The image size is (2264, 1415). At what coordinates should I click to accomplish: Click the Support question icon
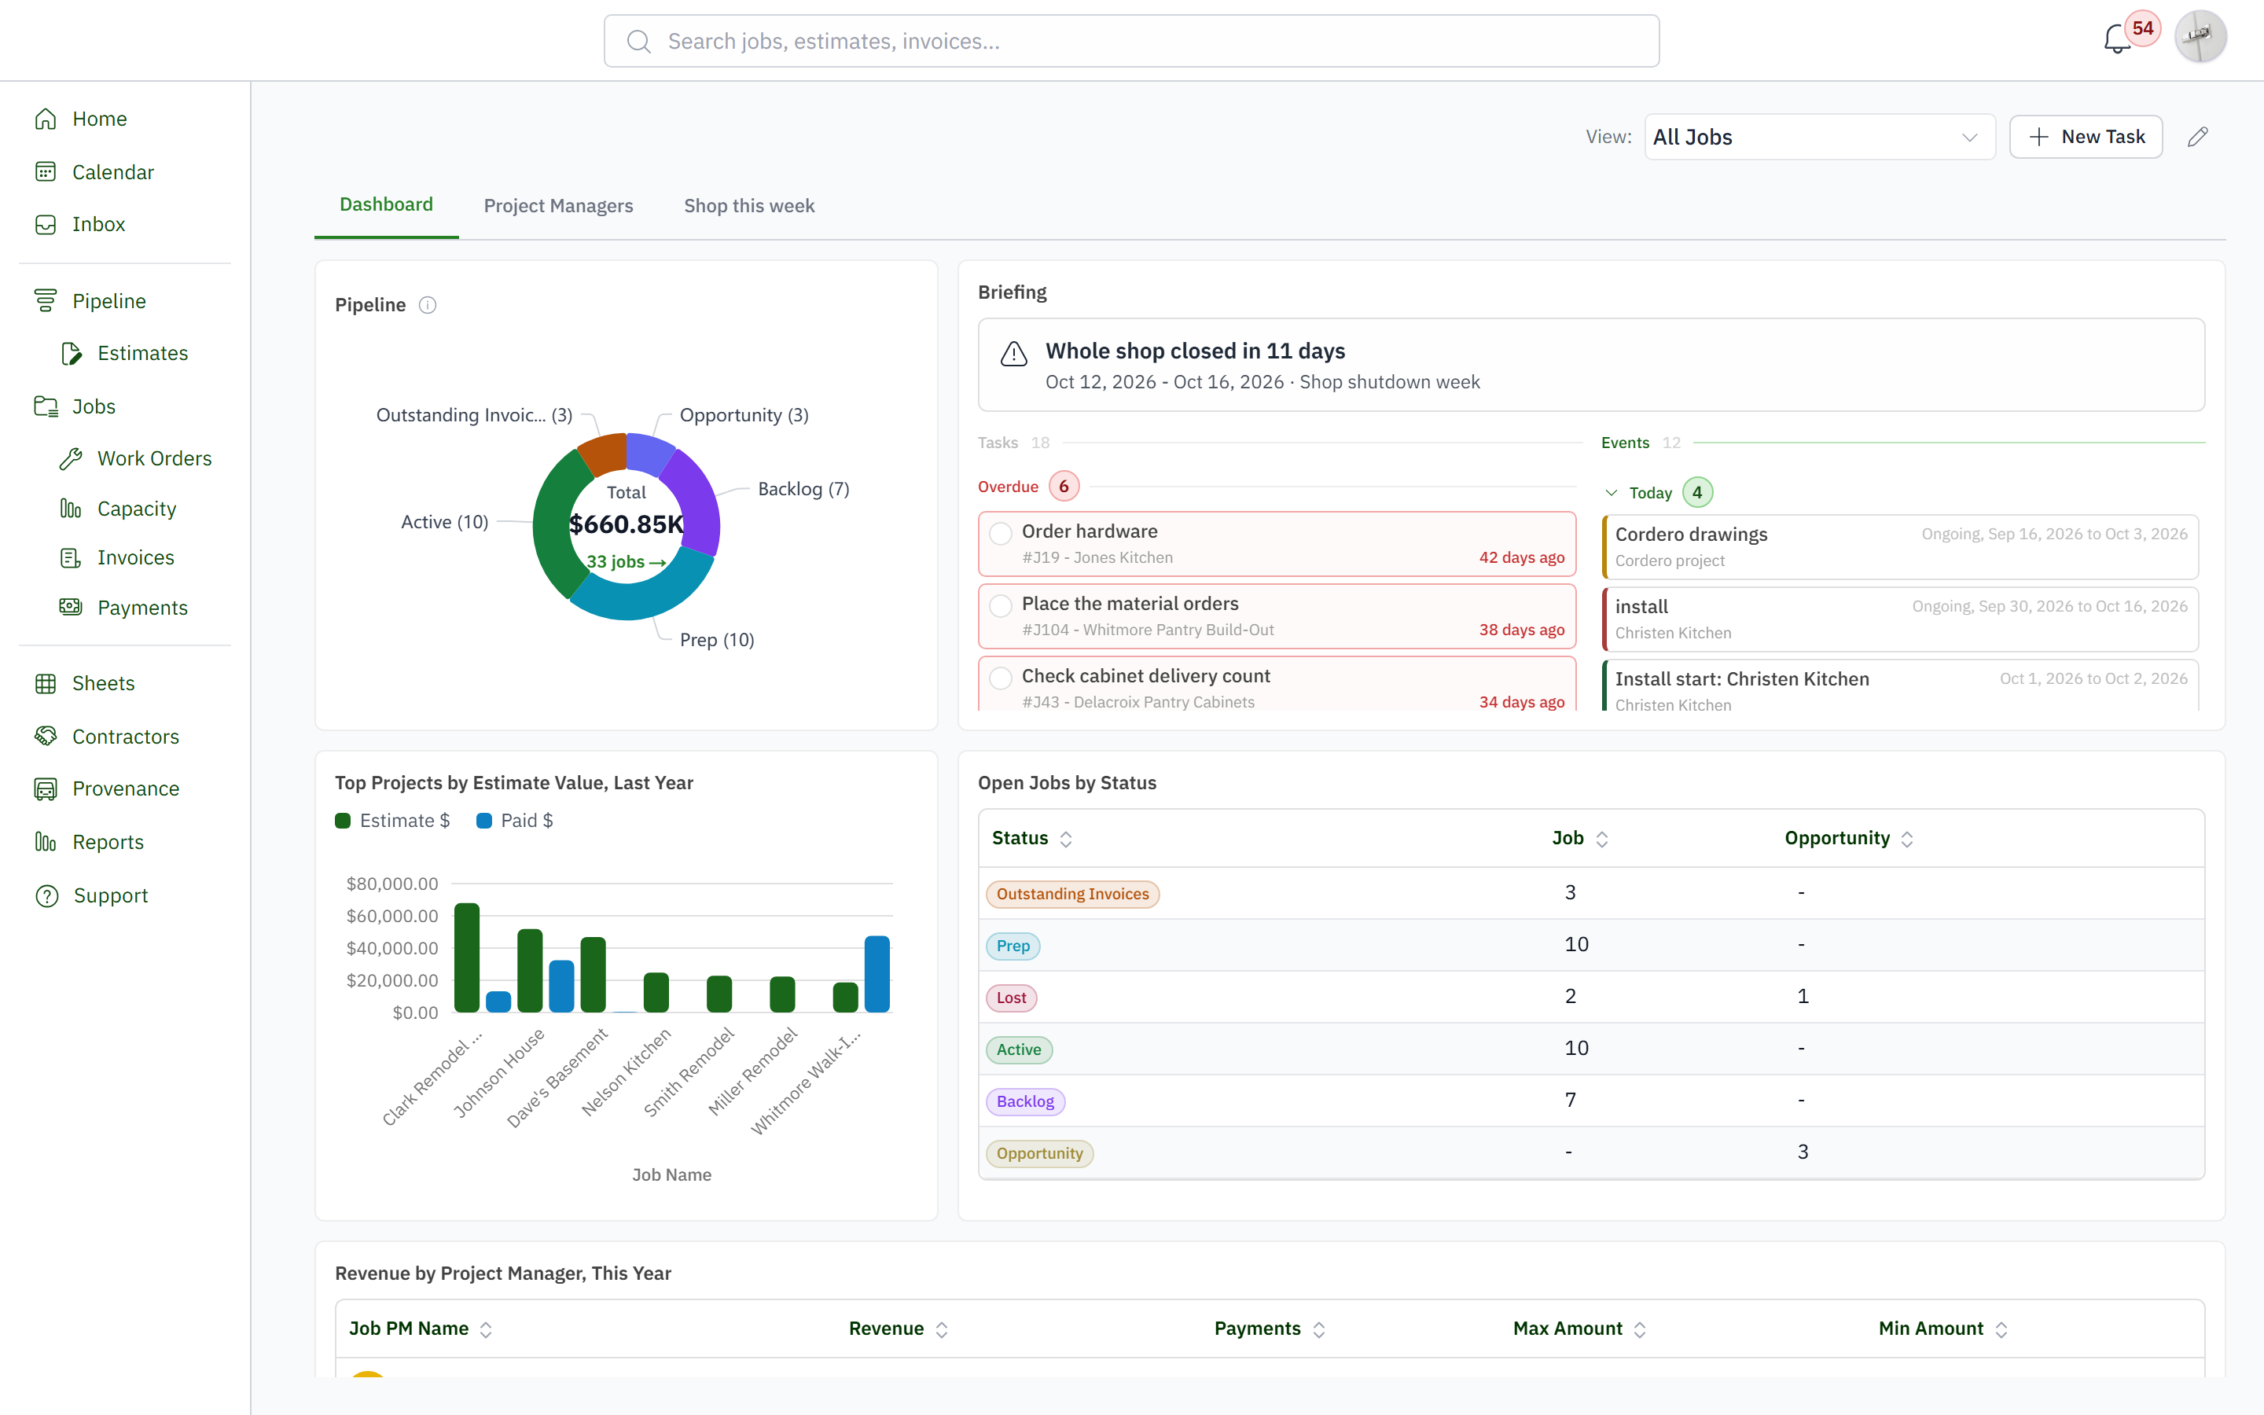click(46, 895)
